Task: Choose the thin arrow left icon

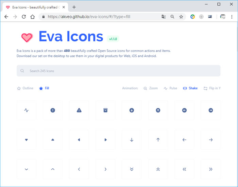Action: coord(184,140)
